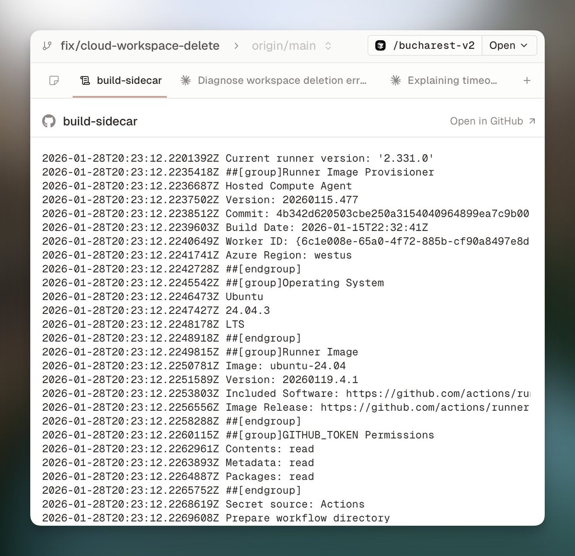Click the sticky note icon left of the tabs
This screenshot has height=556, width=575.
54,81
